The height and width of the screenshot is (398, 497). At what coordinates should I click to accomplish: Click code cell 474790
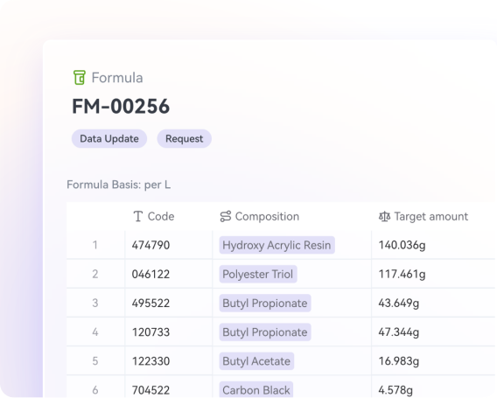coord(150,245)
